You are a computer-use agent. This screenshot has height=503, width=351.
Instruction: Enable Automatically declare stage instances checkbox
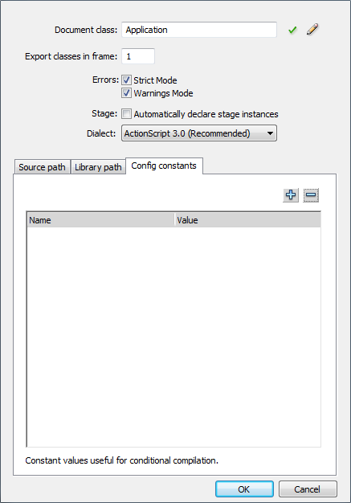[x=126, y=114]
